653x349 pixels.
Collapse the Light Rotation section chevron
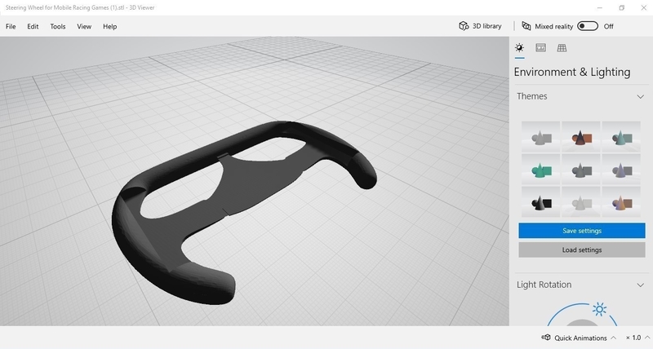640,285
